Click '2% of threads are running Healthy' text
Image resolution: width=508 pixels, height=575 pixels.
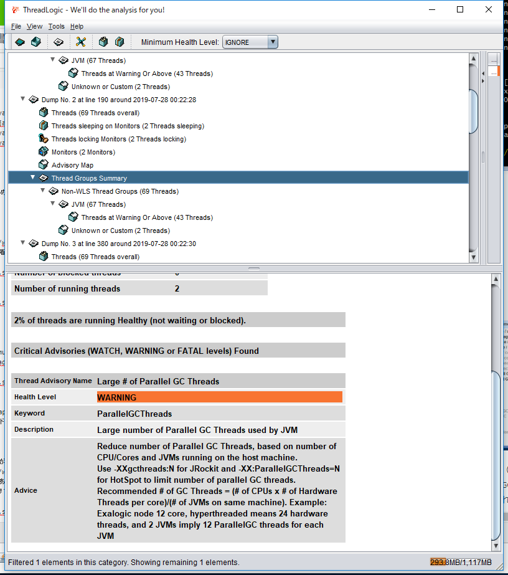pyautogui.click(x=129, y=320)
